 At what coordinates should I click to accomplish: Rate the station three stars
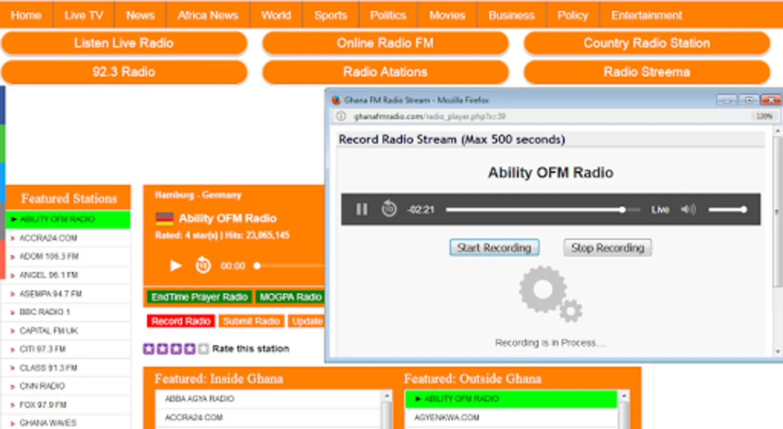[x=176, y=349]
